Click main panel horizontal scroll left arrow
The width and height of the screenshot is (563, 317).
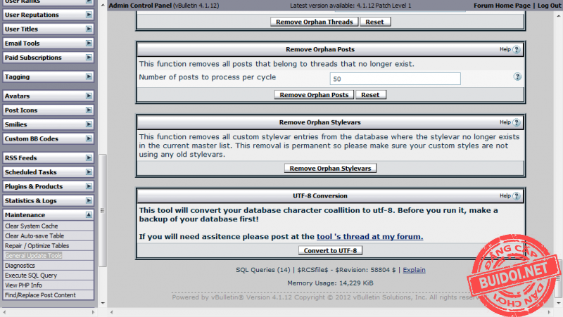coord(112,312)
